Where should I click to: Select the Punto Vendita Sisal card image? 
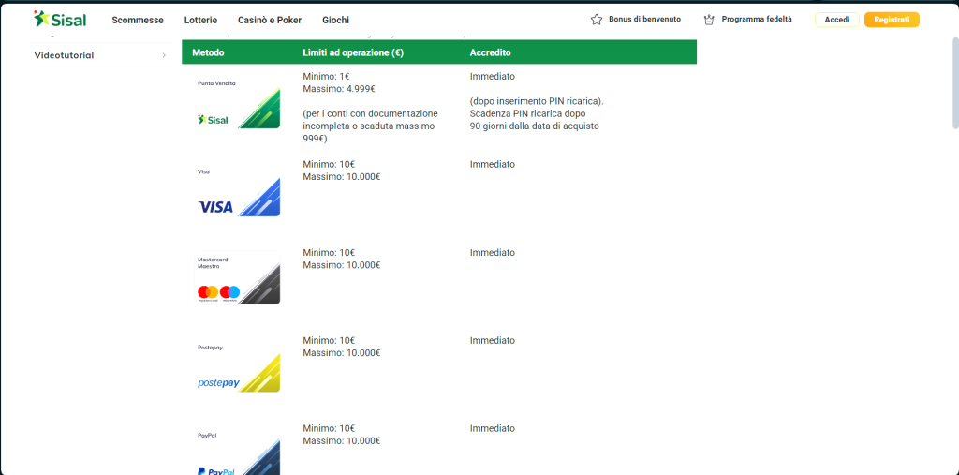coord(239,102)
